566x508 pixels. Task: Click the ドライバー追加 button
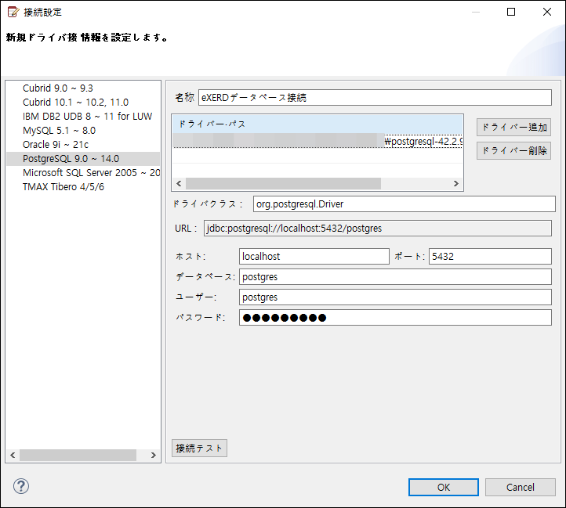[513, 128]
